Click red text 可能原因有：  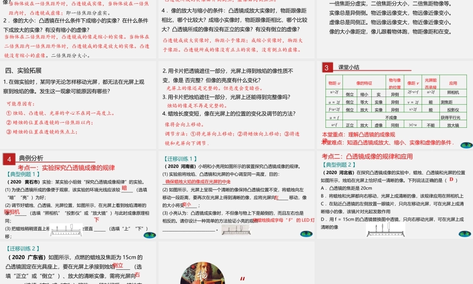pyautogui.click(x=21, y=104)
